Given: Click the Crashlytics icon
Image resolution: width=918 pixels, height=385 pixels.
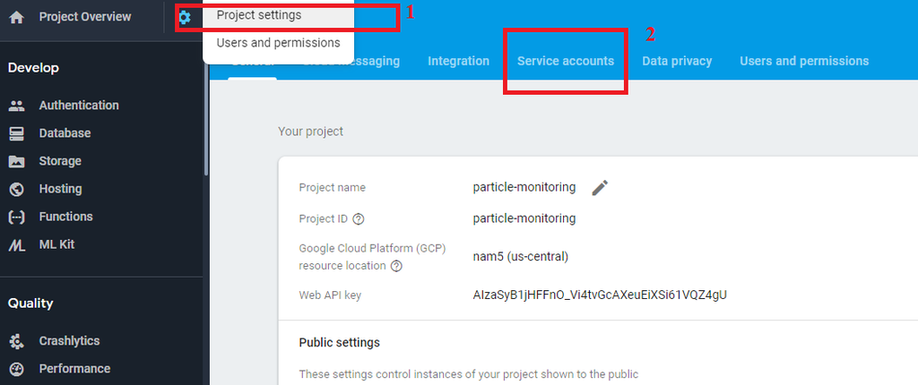Looking at the screenshot, I should click(16, 341).
